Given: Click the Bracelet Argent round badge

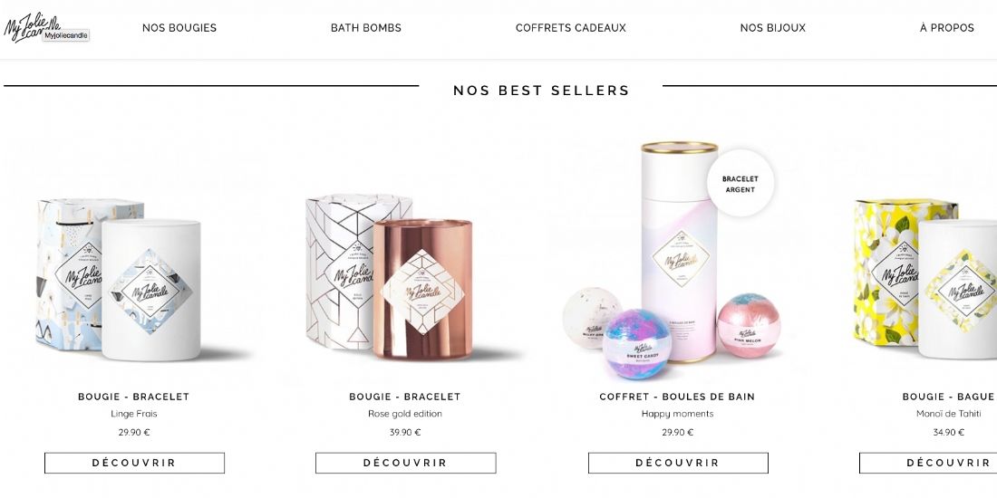Looking at the screenshot, I should pyautogui.click(x=740, y=184).
